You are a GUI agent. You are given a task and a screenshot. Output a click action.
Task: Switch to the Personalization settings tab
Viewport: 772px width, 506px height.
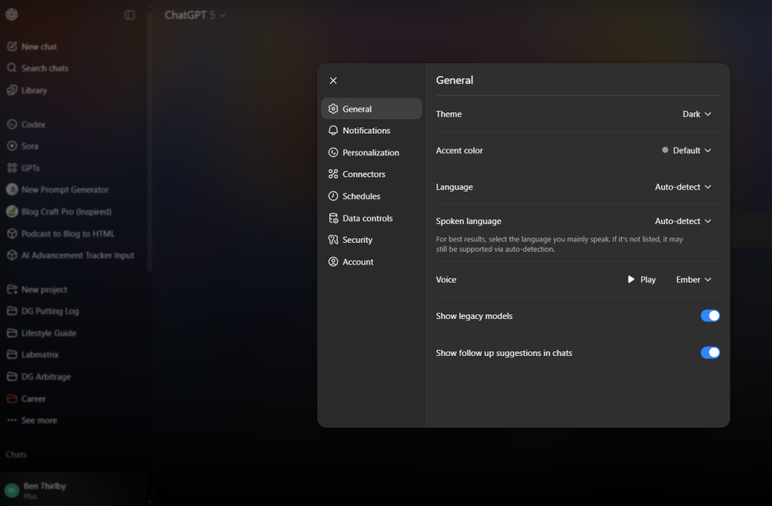[x=370, y=152]
